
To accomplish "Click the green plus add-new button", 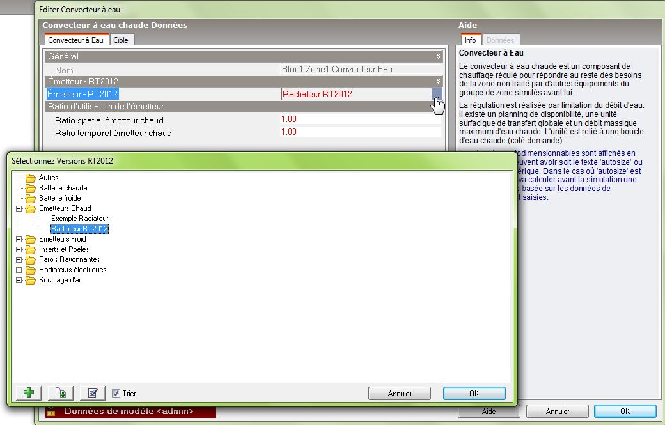I will tap(28, 393).
